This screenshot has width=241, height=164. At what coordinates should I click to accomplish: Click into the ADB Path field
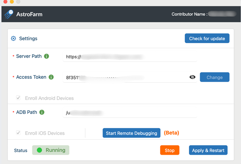(130, 113)
